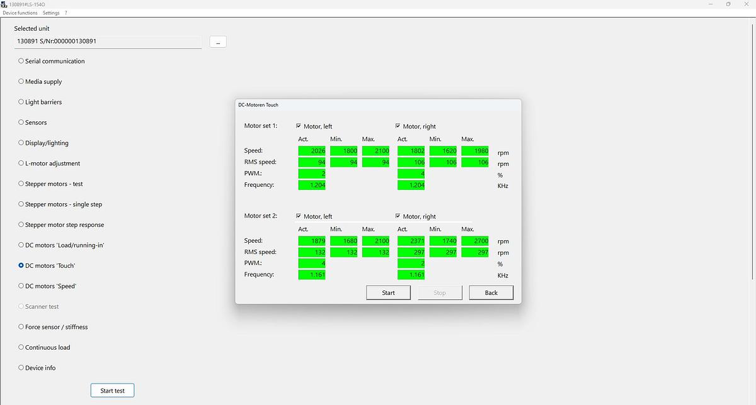Click the Start test button
This screenshot has height=405, width=756.
tap(112, 391)
